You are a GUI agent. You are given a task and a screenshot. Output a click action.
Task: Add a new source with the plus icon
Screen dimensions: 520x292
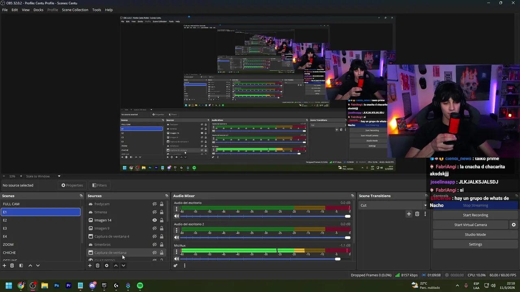[90, 266]
